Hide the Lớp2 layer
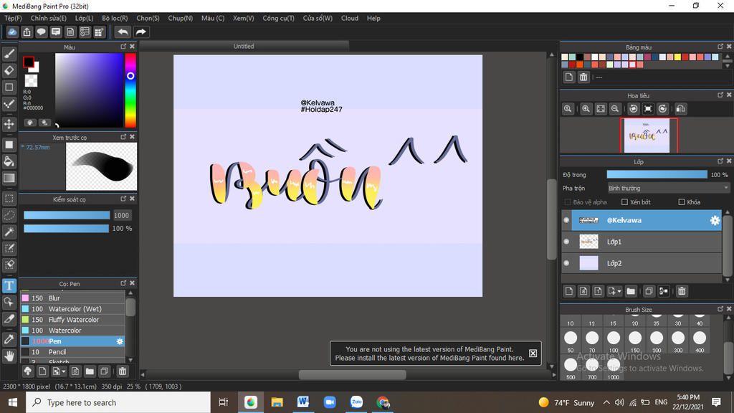The image size is (734, 413). tap(566, 263)
